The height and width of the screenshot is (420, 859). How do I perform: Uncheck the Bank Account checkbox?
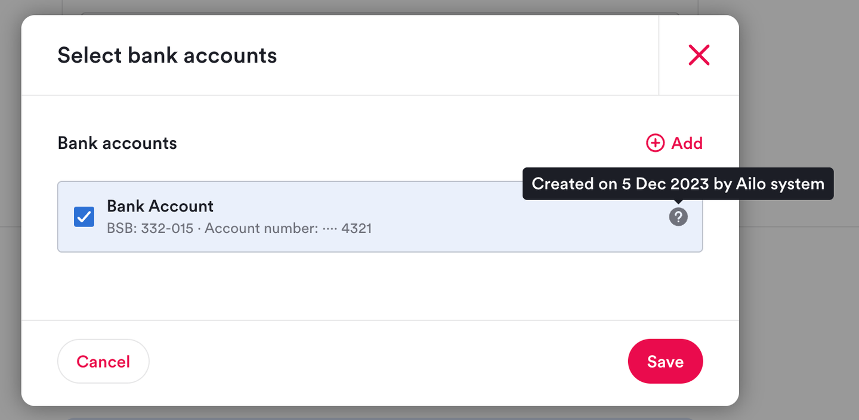84,217
